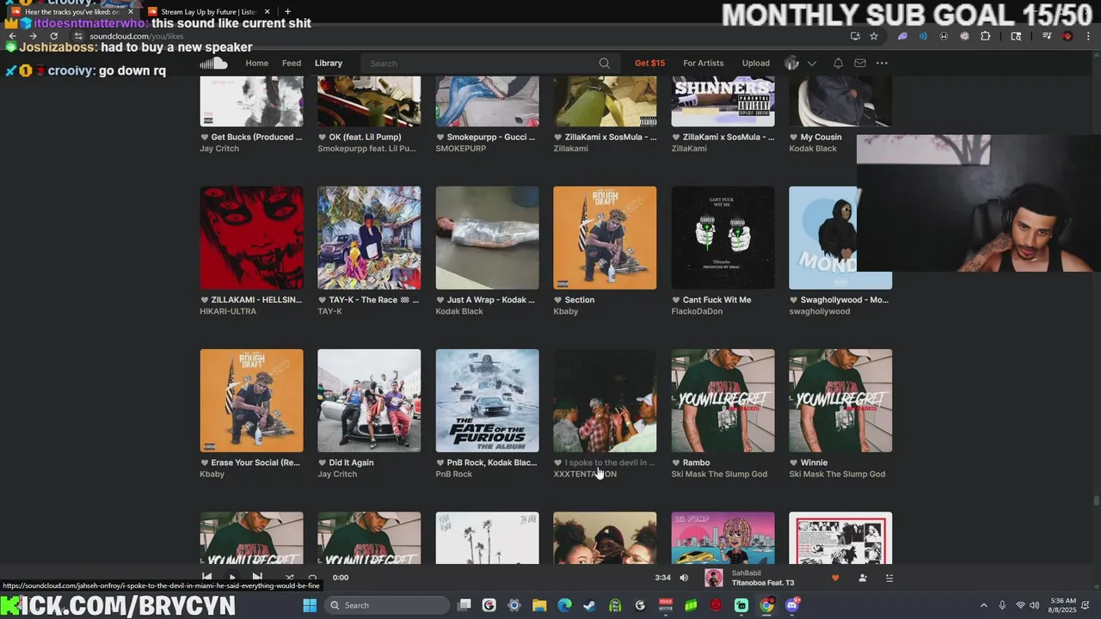Toggle shuffle in the player bar
Screen dimensions: 1101x619
pyautogui.click(x=289, y=578)
